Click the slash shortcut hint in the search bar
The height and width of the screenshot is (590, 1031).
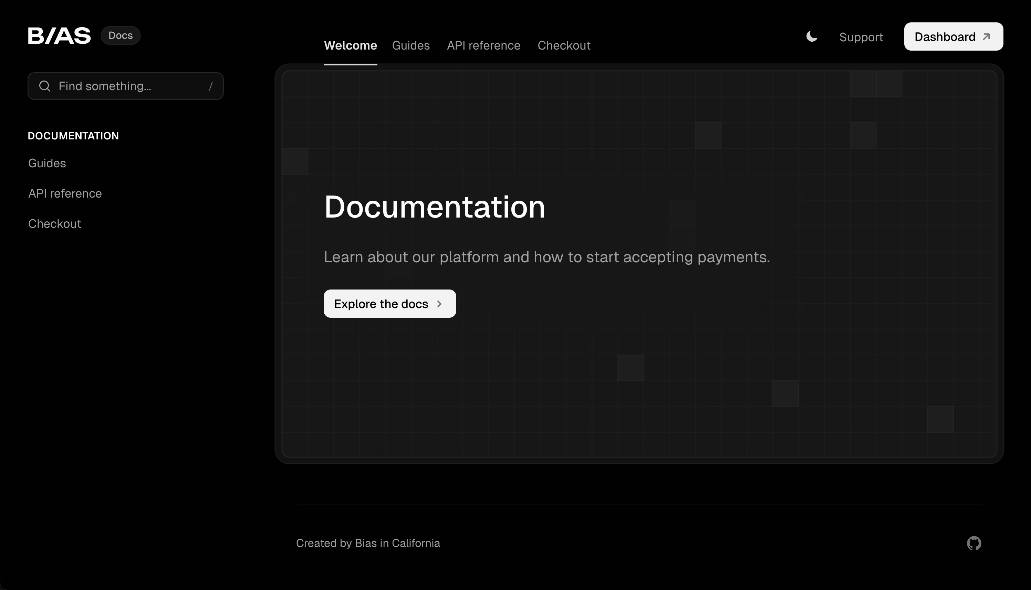click(211, 86)
